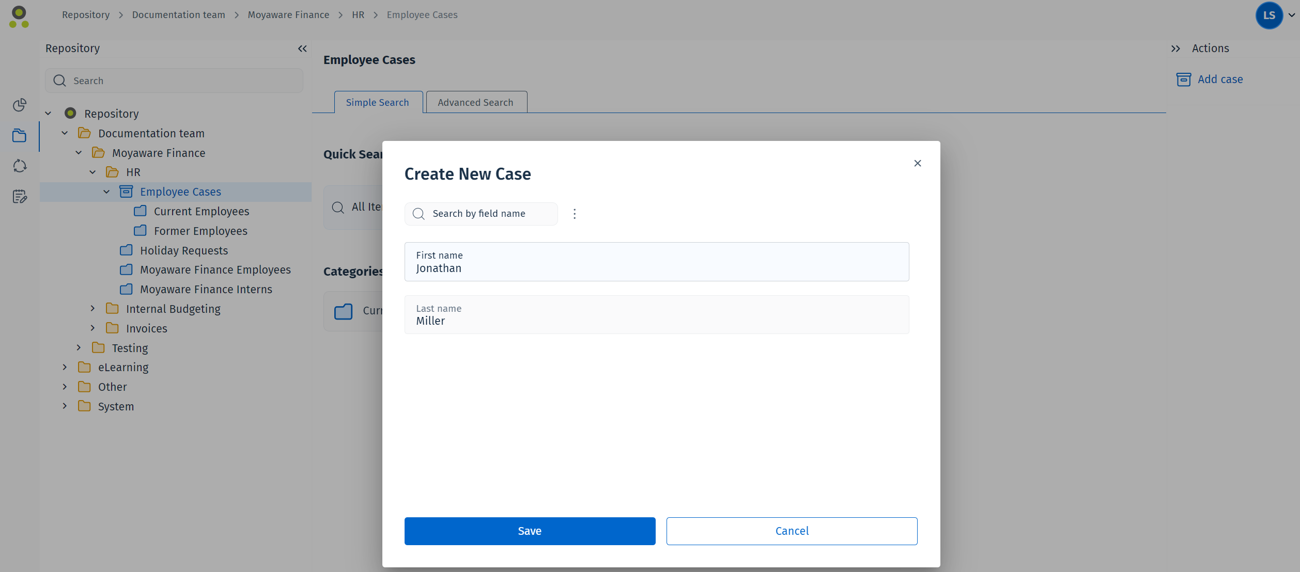
Task: Click the search magnifier icon in repository
Action: (x=60, y=81)
